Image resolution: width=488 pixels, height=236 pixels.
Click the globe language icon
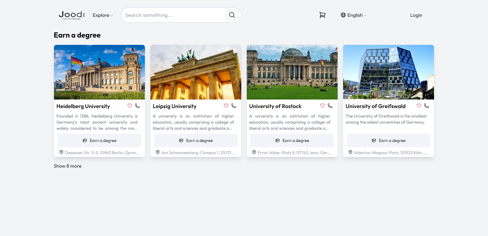tap(343, 15)
